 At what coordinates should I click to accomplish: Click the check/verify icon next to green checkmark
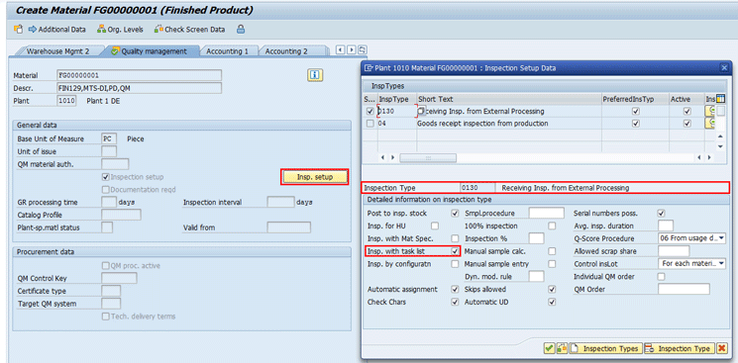561,348
